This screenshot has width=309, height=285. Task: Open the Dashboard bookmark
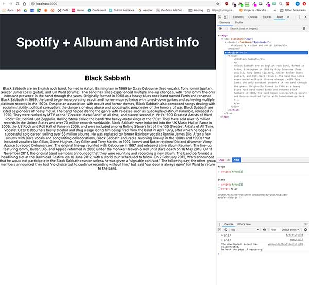pos(97,10)
